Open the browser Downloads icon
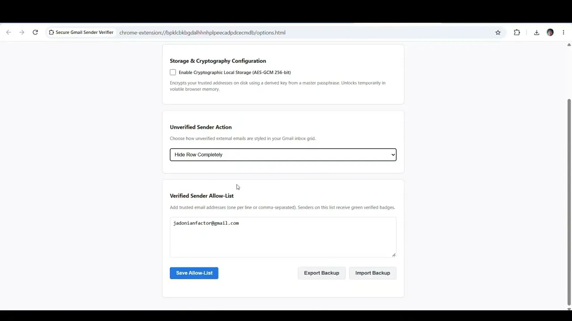The image size is (572, 321). coord(537,33)
